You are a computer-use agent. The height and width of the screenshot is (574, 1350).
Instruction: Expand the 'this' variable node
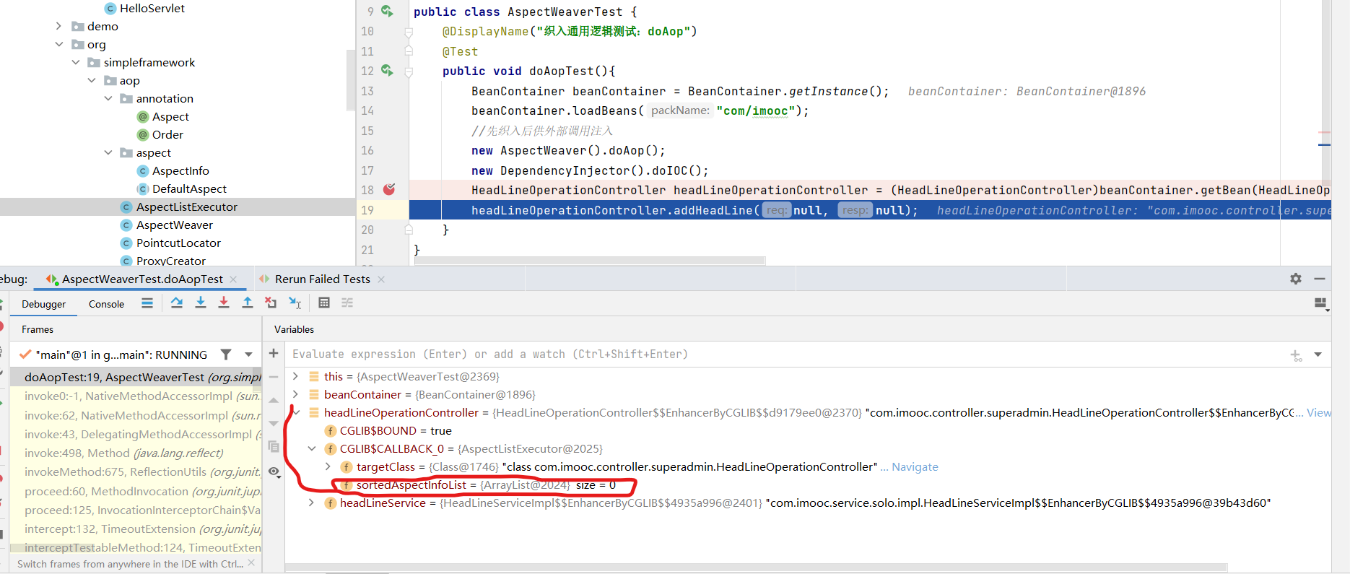[x=295, y=376]
